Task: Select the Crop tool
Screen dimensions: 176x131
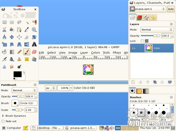Action: pos(27,37)
